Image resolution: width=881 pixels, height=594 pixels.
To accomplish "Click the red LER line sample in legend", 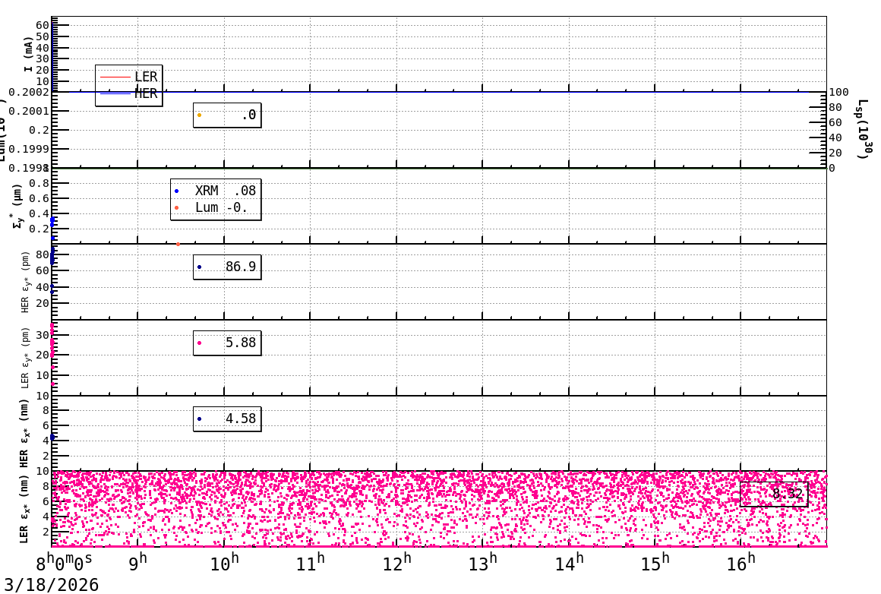I will point(115,77).
